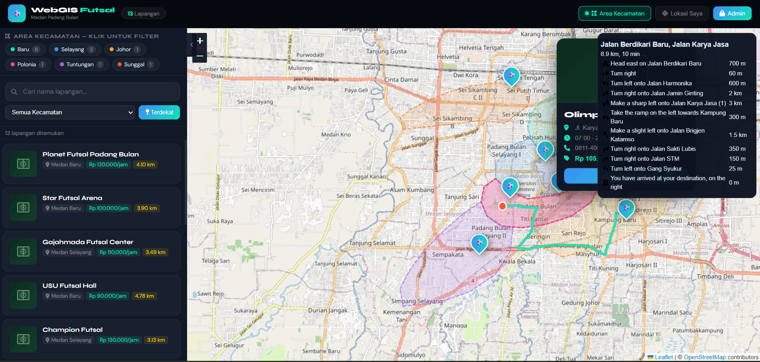Open the Champion Futsal card
The width and height of the screenshot is (760, 362).
pos(91,339)
